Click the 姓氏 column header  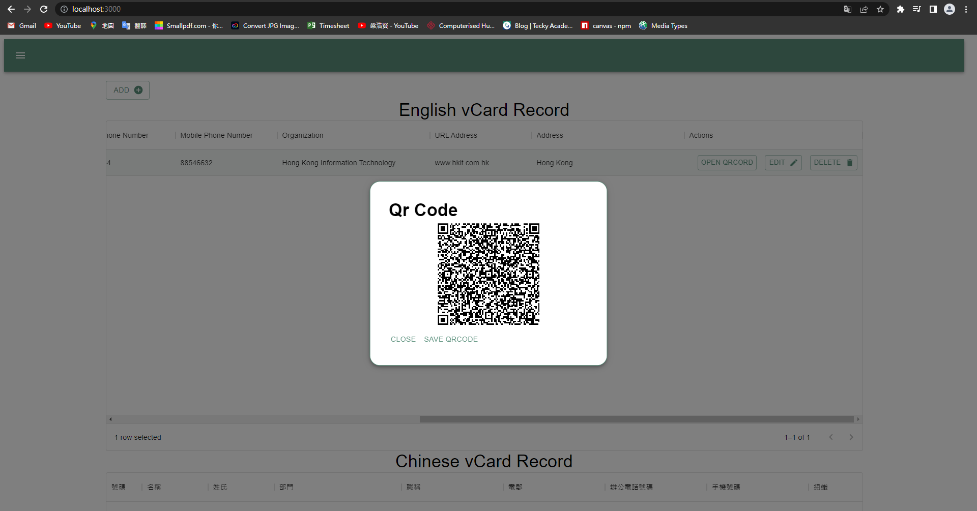[220, 487]
